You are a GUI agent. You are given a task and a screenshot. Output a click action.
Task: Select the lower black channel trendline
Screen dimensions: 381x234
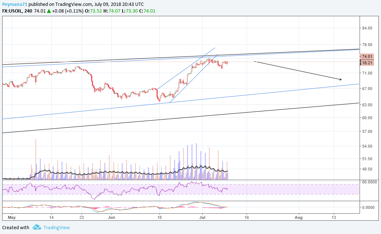click(x=181, y=118)
